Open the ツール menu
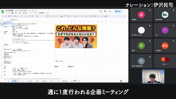176x99 pixels. [x=36, y=13]
